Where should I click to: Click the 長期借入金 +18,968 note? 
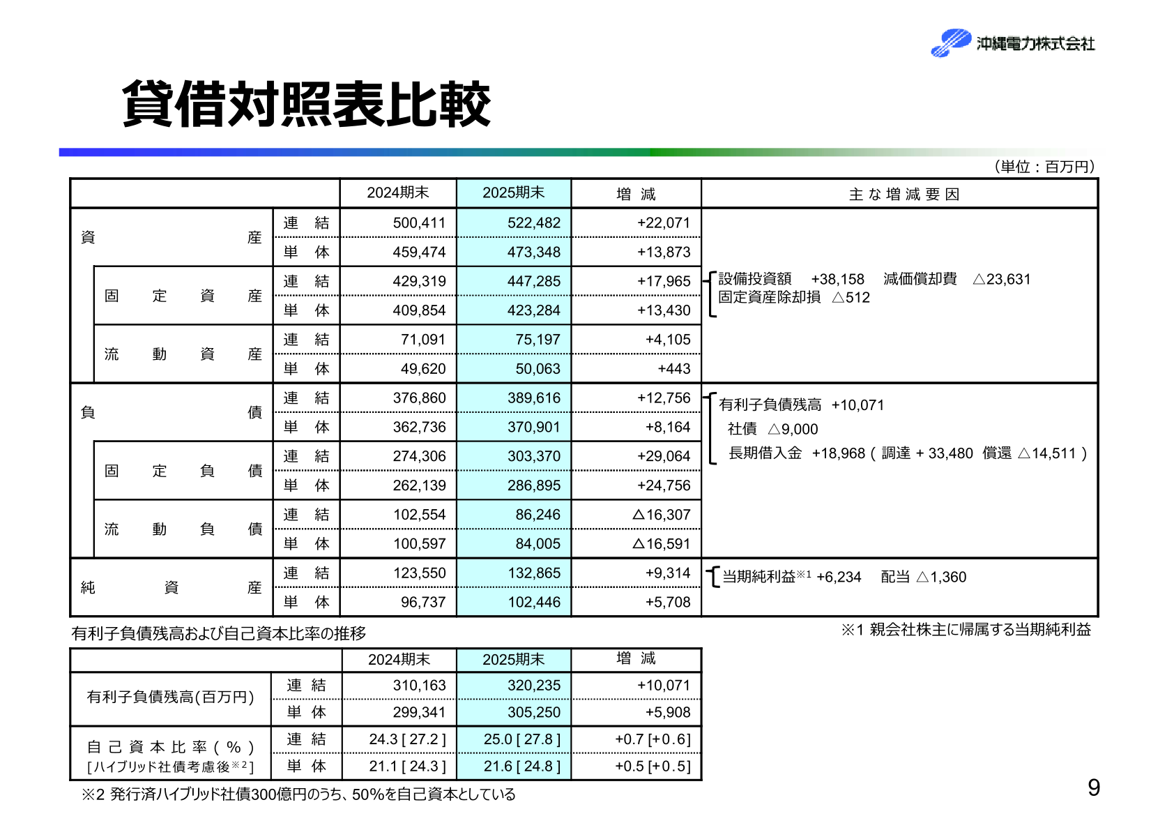(797, 453)
